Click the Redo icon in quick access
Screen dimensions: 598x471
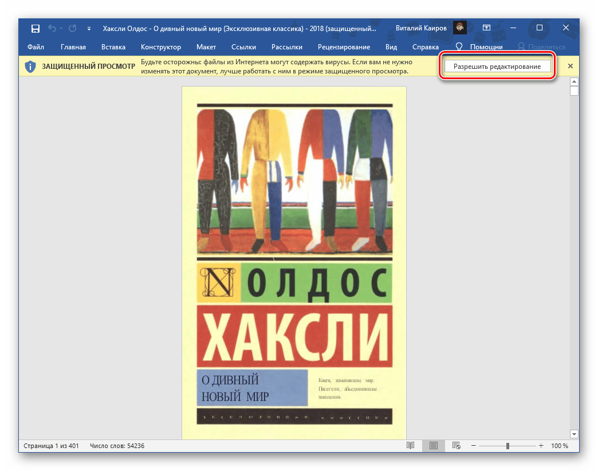pyautogui.click(x=73, y=28)
